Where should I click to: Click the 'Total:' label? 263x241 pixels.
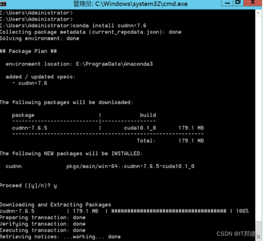click(x=146, y=141)
